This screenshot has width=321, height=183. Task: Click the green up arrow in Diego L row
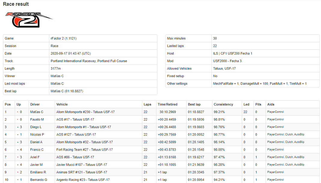click(18, 127)
